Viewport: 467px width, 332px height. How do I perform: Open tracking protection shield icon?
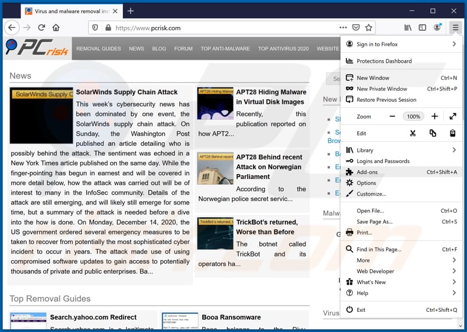[95, 28]
